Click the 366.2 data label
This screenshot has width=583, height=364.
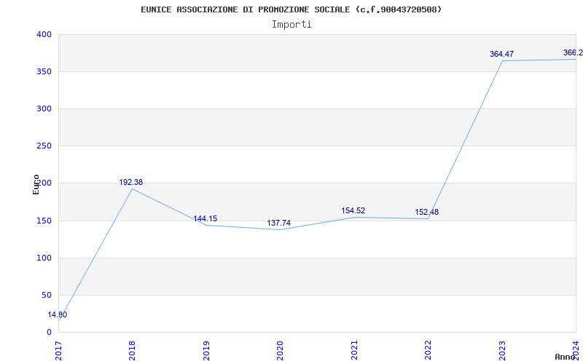[573, 52]
